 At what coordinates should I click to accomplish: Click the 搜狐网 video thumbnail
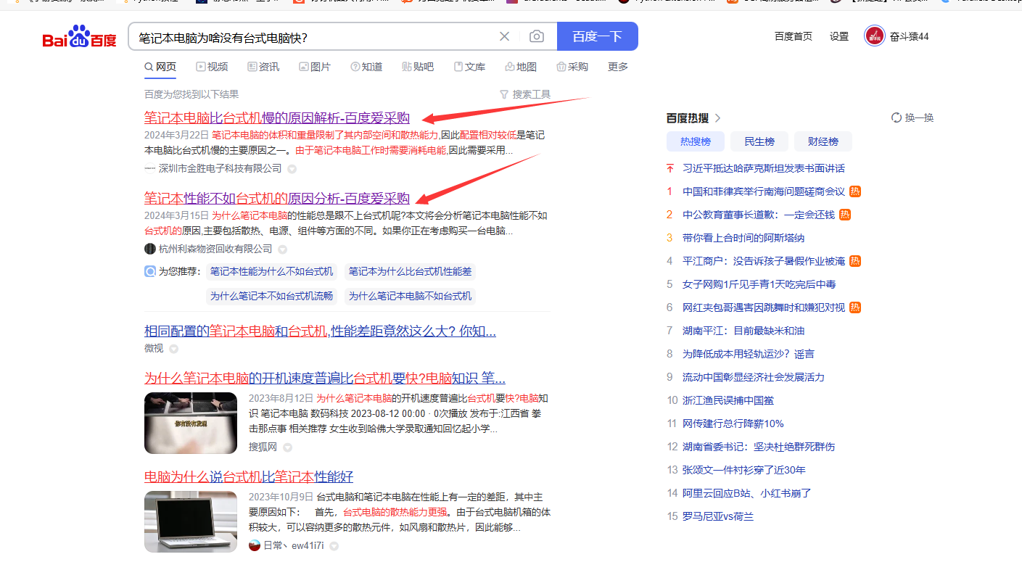(x=191, y=423)
